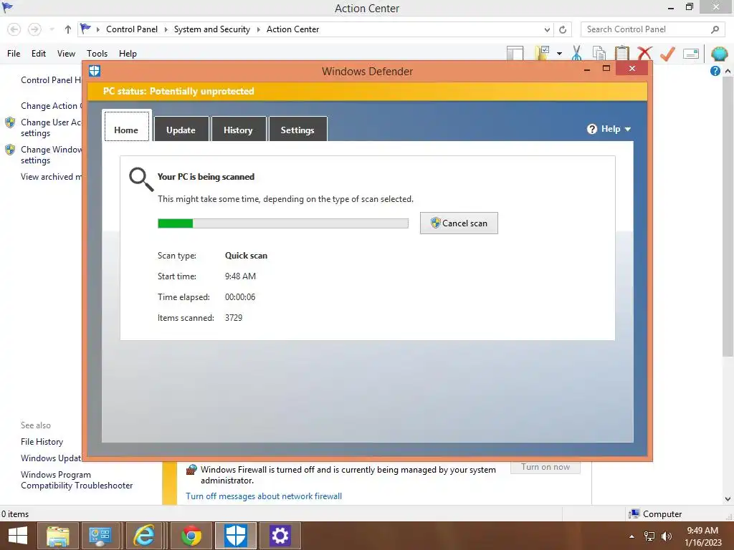This screenshot has width=734, height=550.
Task: Click the Refresh button beside address bar
Action: (563, 29)
